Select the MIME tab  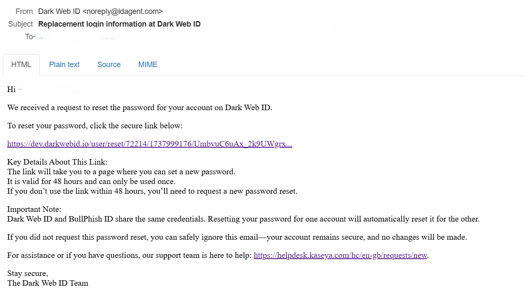pyautogui.click(x=148, y=65)
